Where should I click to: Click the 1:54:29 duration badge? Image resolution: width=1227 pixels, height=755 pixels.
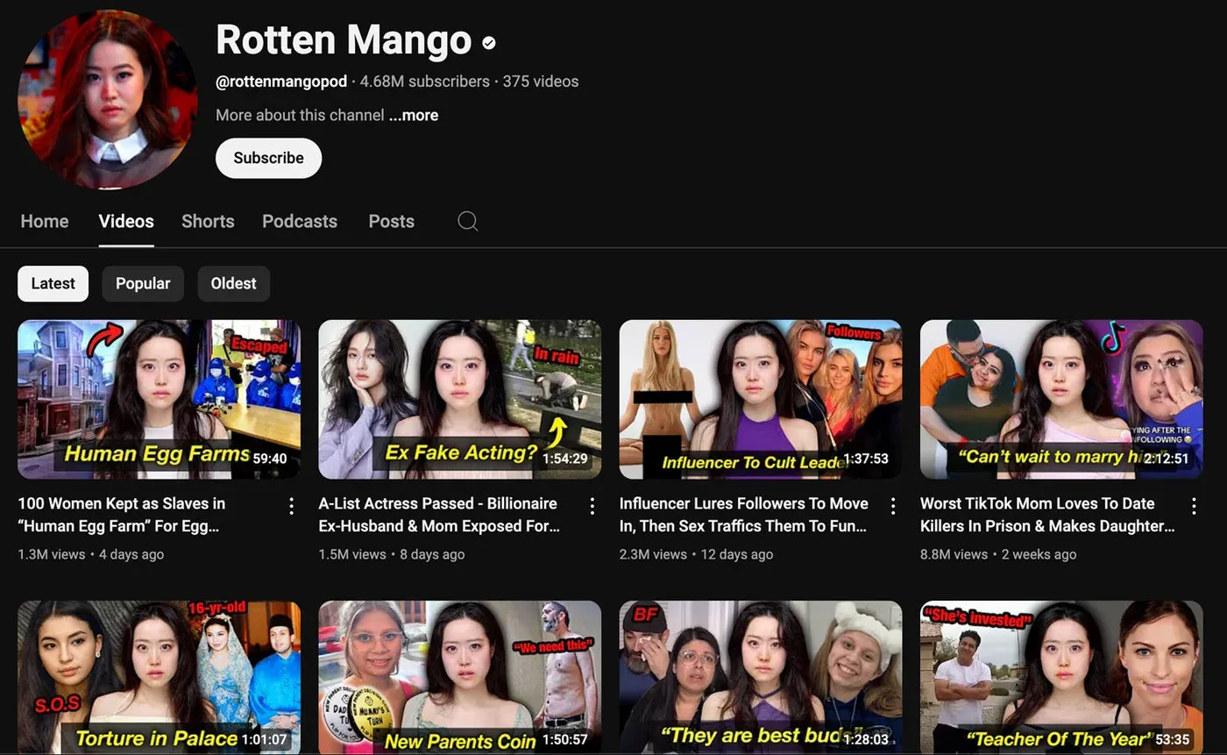564,459
